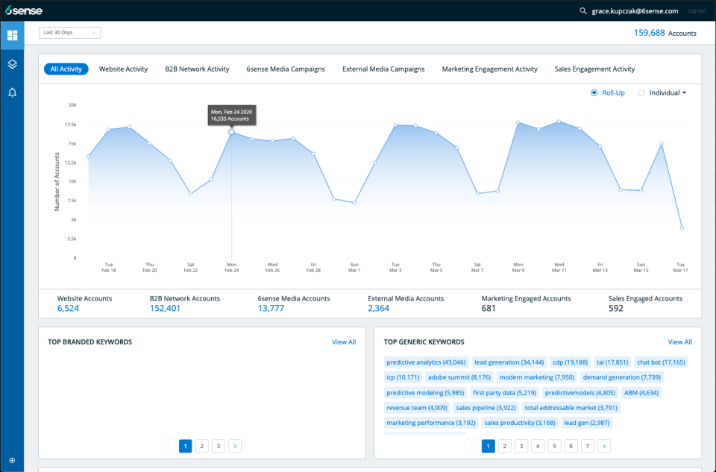This screenshot has width=716, height=472.
Task: Switch to the Website Activity tab
Action: click(x=123, y=69)
